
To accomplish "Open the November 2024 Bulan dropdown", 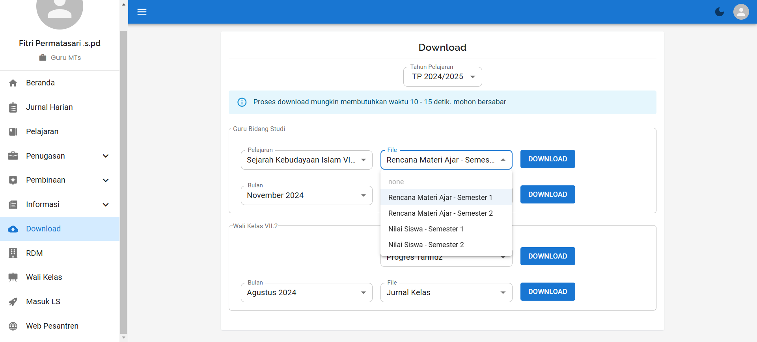I will click(306, 195).
